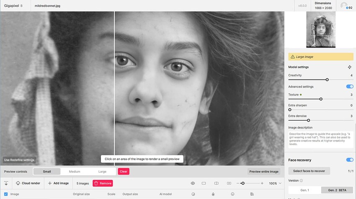Viewport: 356px width, 199px height.
Task: Click the Large image warning banner
Action: (320, 57)
